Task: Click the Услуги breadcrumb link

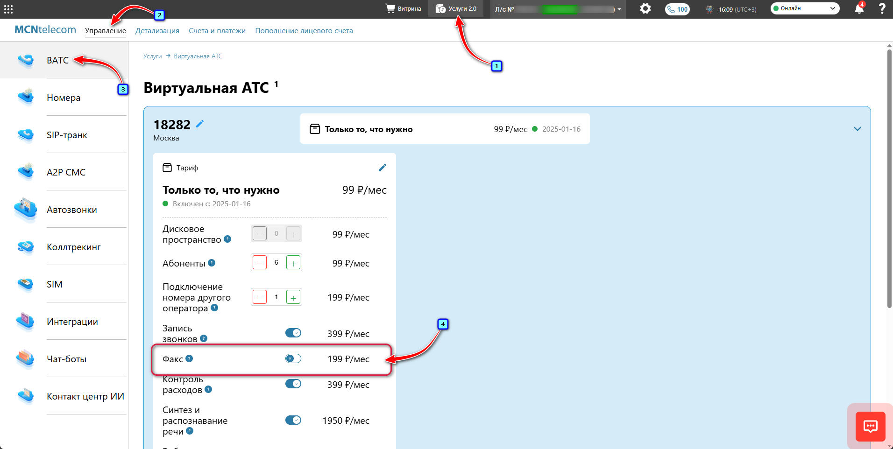Action: [x=152, y=56]
